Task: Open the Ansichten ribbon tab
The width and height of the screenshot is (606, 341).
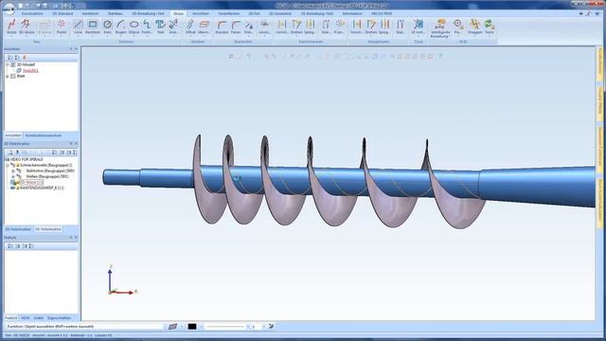Action: (x=200, y=13)
